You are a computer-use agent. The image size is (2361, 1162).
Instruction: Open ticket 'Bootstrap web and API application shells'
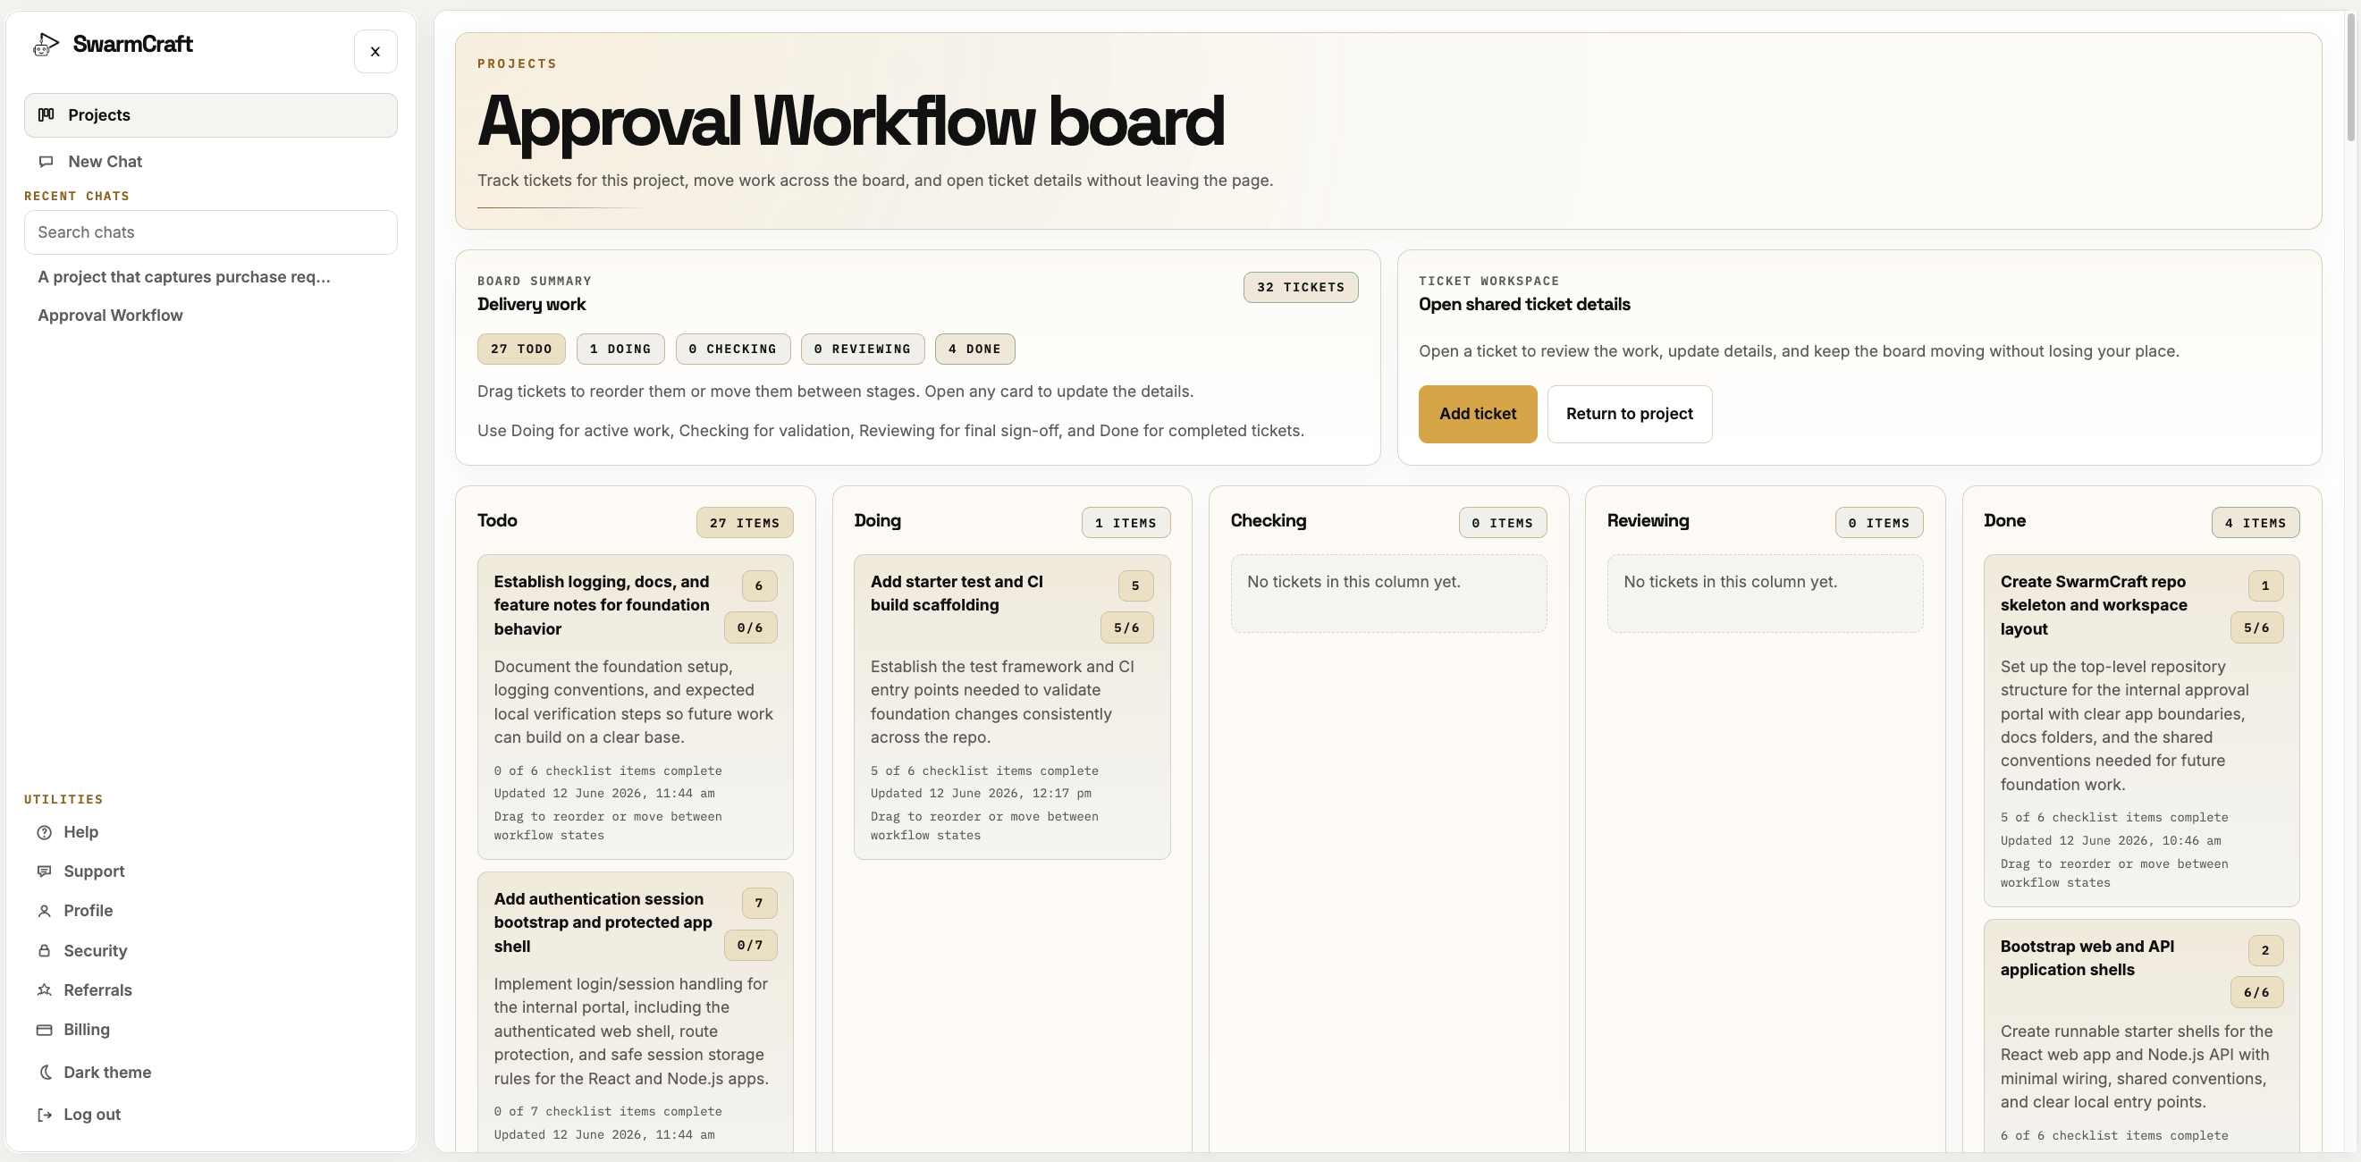pyautogui.click(x=2141, y=1036)
